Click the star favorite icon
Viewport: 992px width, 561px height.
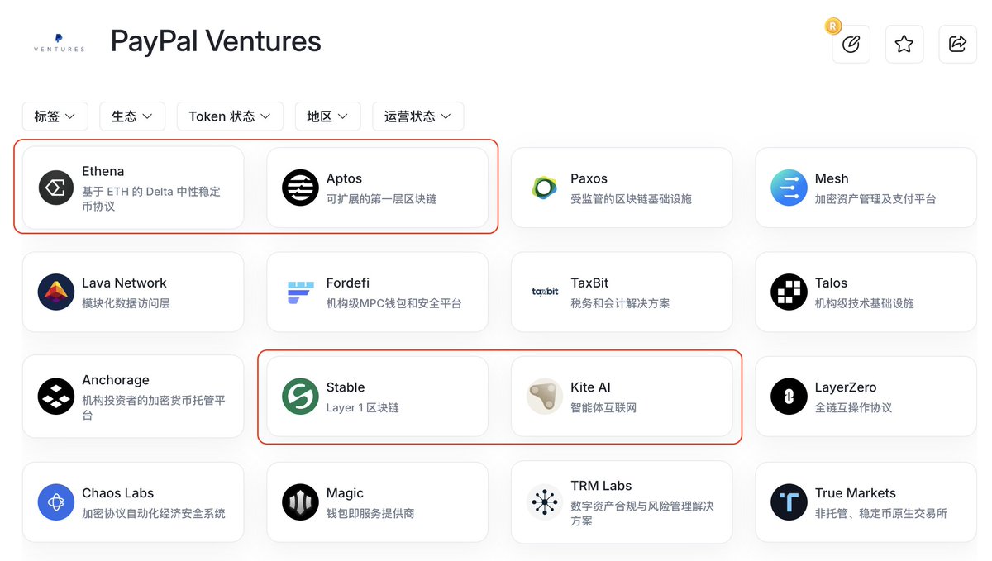tap(904, 45)
